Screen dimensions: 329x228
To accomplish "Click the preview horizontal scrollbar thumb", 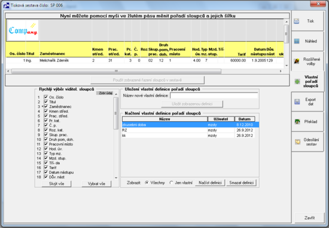I will (x=116, y=71).
